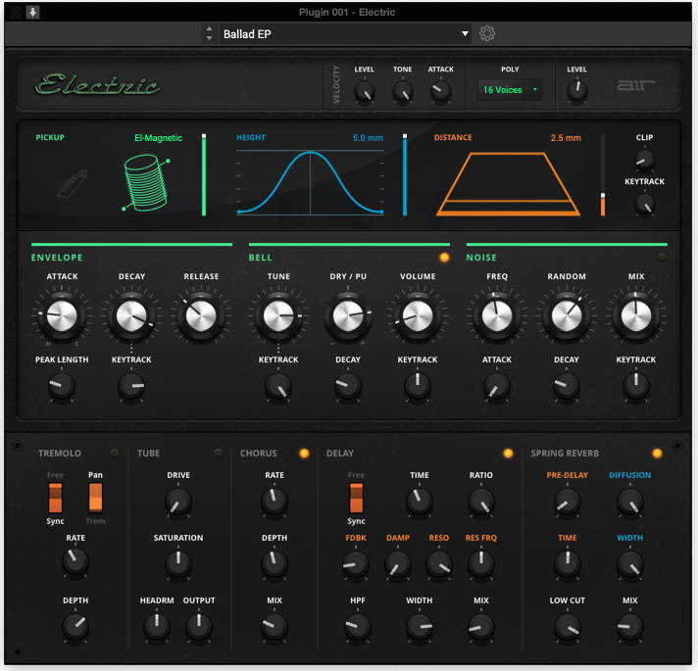
Task: Toggle the Bell section power LED
Action: [x=444, y=258]
